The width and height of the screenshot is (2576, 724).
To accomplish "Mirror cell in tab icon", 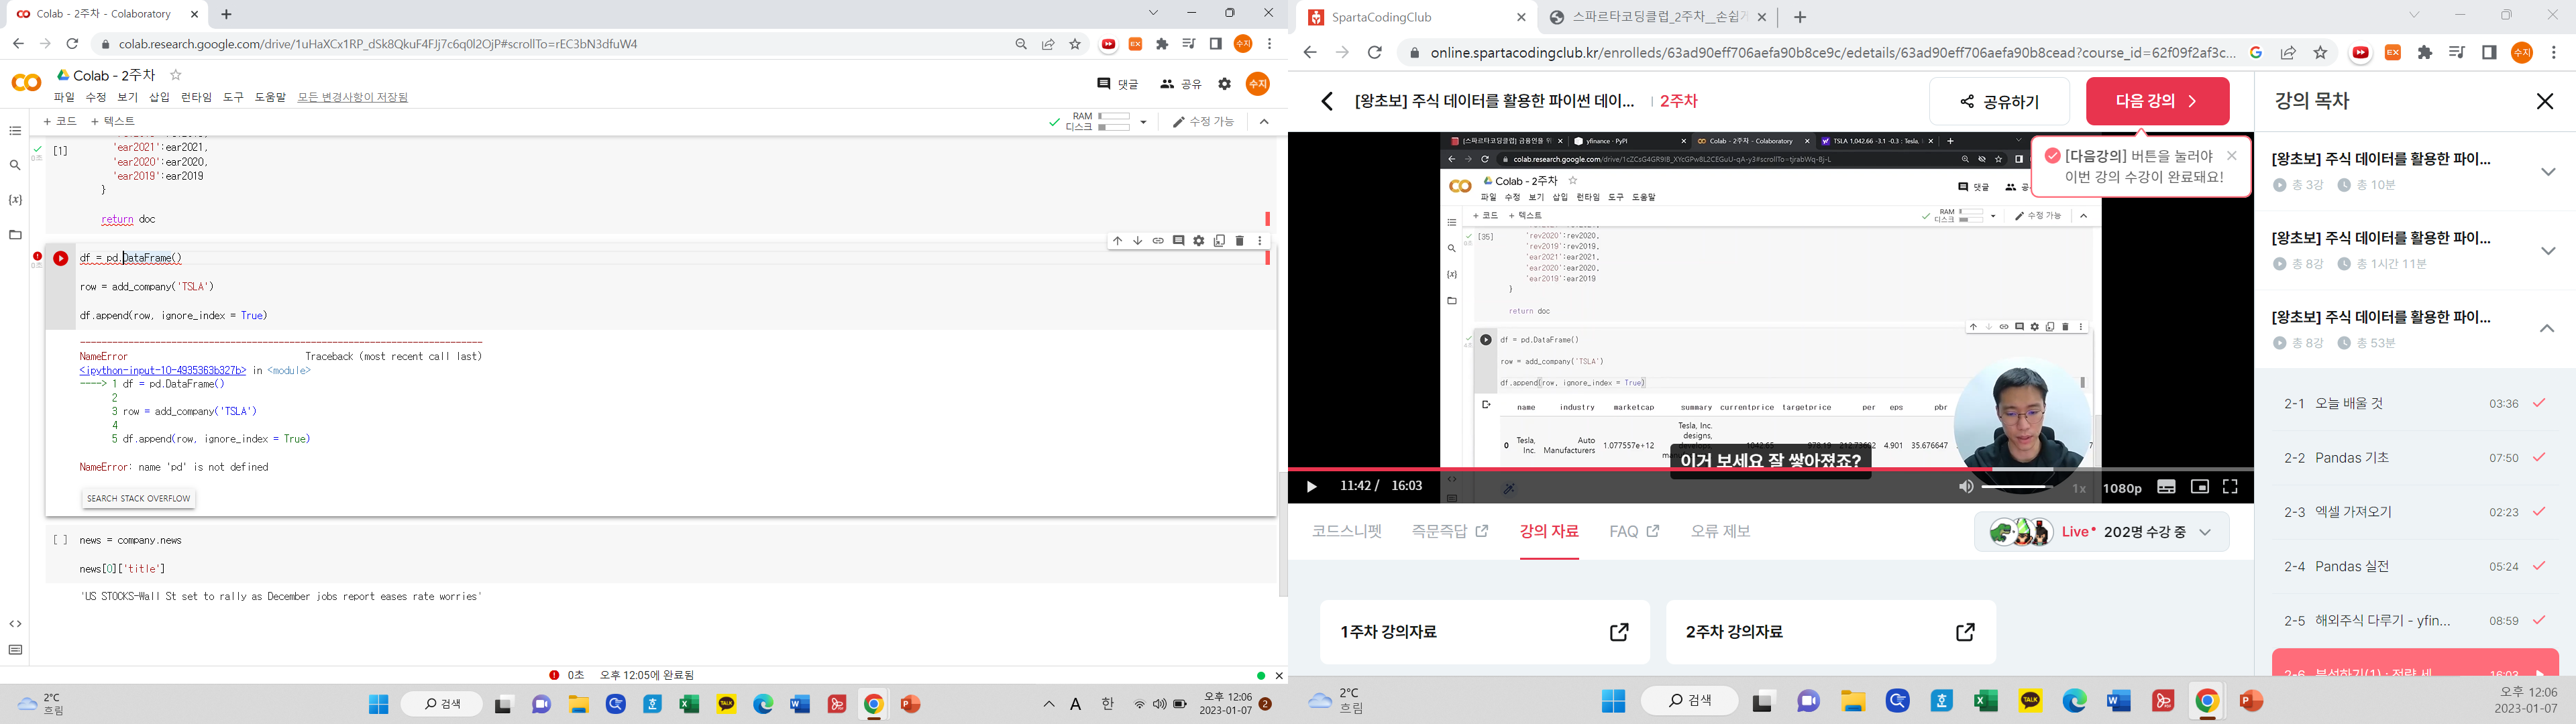I will (x=1219, y=241).
